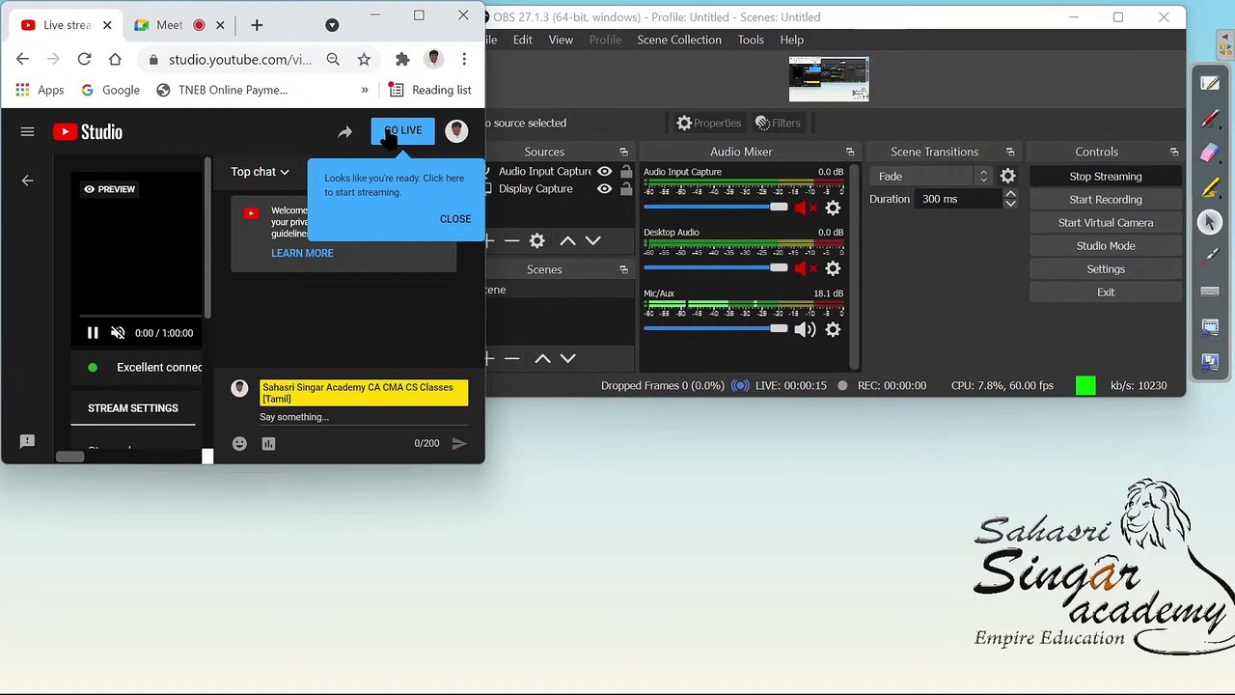The height and width of the screenshot is (695, 1235).
Task: Reload the YouTube Studio page
Action: pos(84,60)
